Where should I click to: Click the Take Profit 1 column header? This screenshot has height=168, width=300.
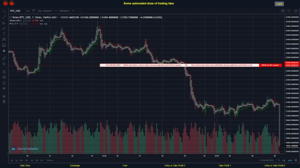(x=225, y=166)
